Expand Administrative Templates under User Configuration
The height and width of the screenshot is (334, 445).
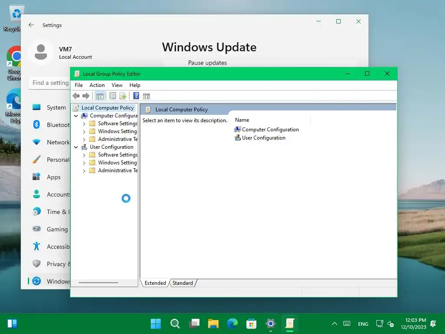click(84, 170)
